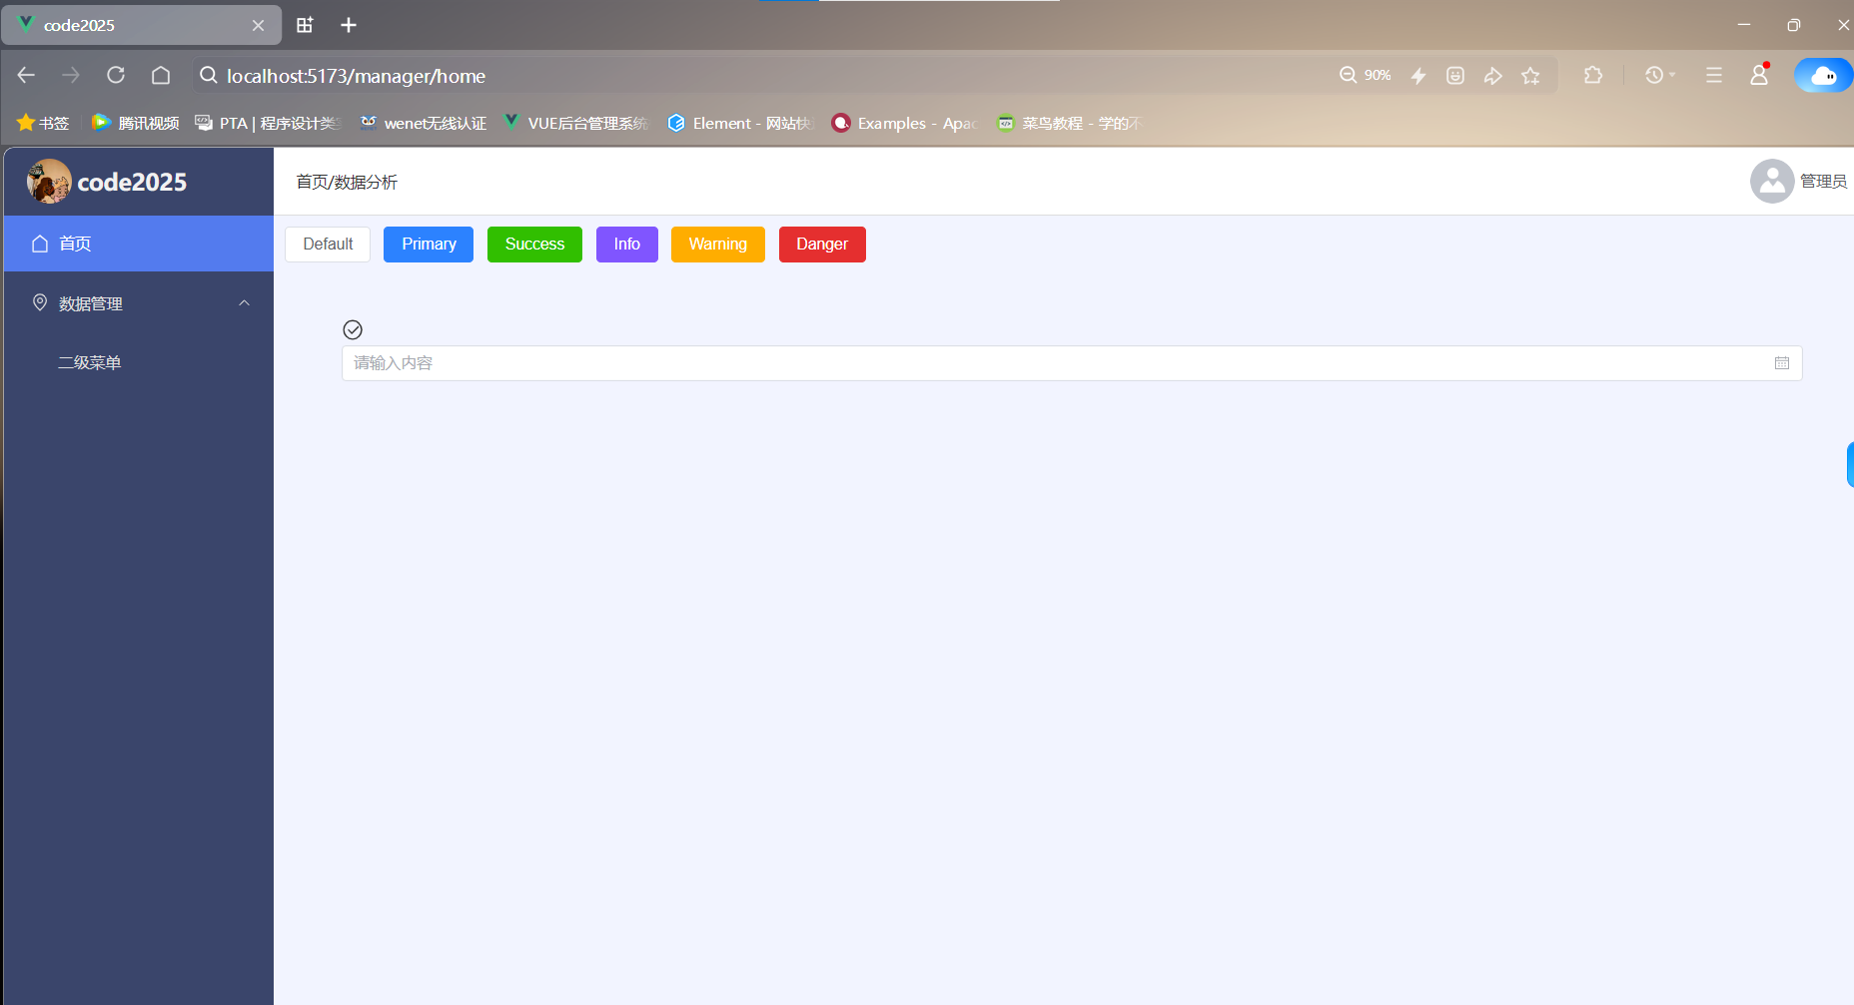Select 二级菜单 in the sidebar
1854x1005 pixels.
(89, 361)
